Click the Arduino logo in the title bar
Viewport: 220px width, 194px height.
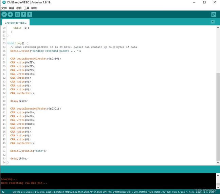pyautogui.click(x=4, y=2)
